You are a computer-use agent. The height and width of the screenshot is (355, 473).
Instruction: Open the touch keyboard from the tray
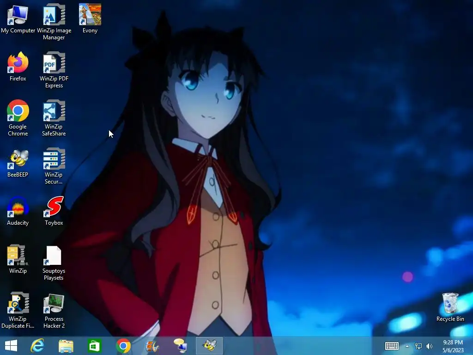pyautogui.click(x=392, y=346)
